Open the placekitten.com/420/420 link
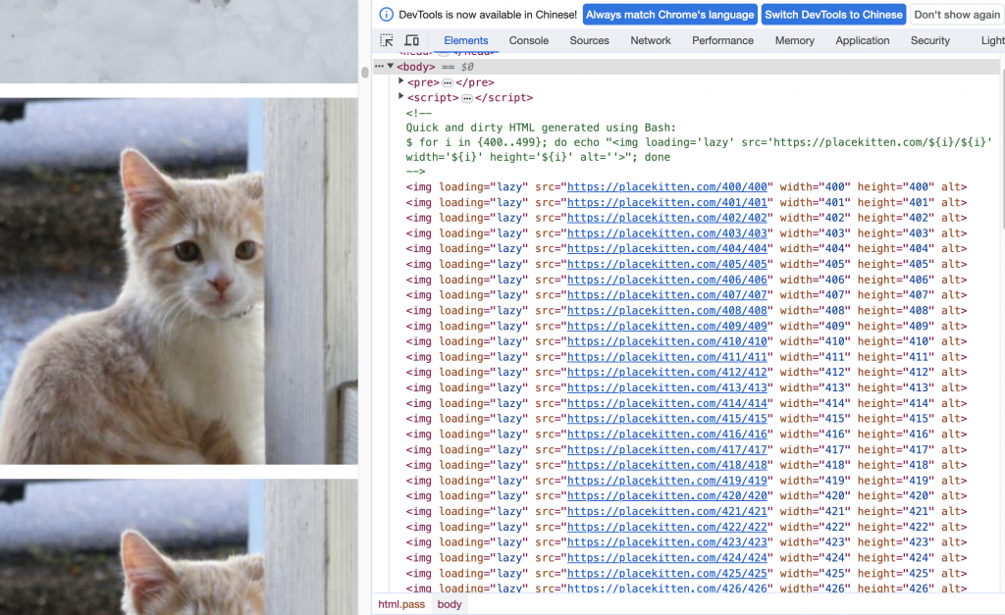 (x=666, y=496)
